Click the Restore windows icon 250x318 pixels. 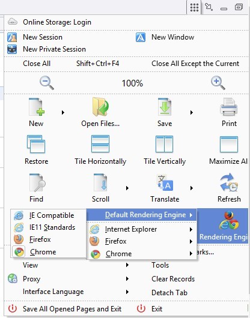coord(36,144)
